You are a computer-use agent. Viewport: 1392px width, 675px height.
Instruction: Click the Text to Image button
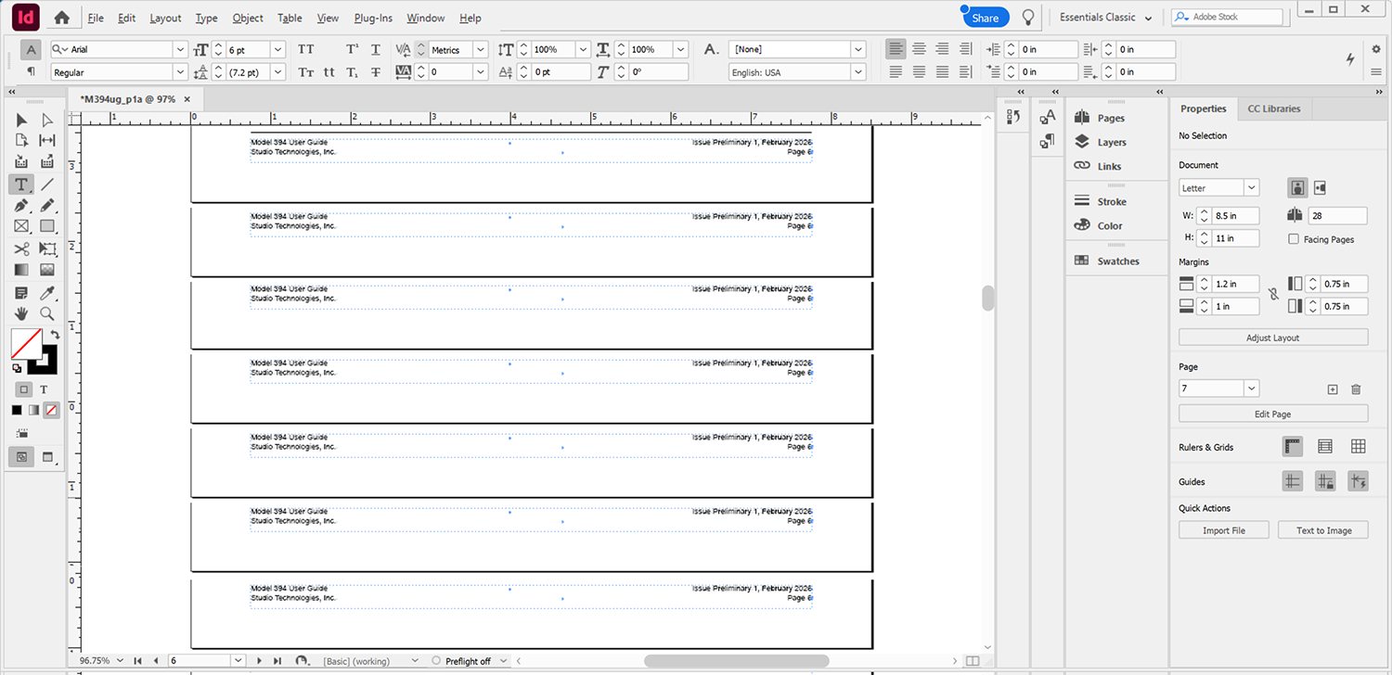pos(1323,530)
